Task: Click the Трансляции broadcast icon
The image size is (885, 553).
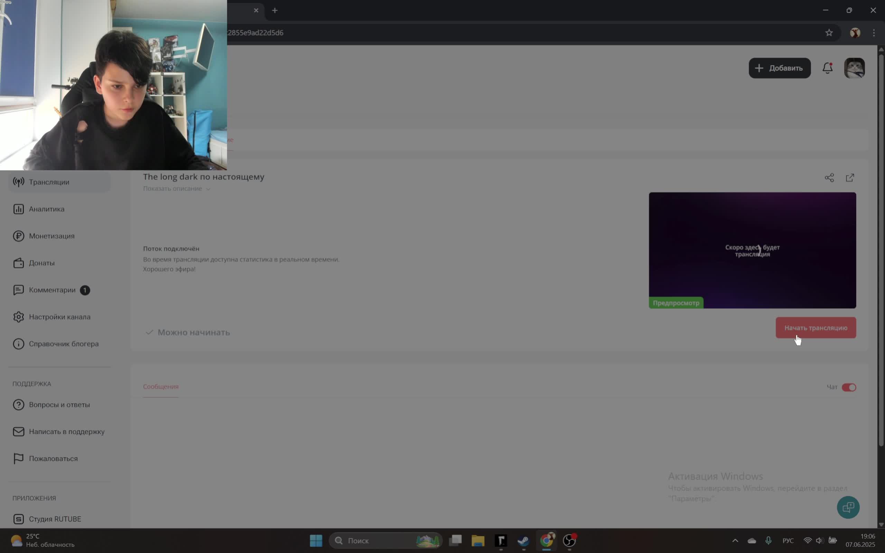Action: [18, 182]
